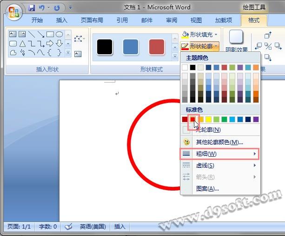Open the 页面布局 (Page Layout) tab
The image size is (285, 236).
[92, 20]
